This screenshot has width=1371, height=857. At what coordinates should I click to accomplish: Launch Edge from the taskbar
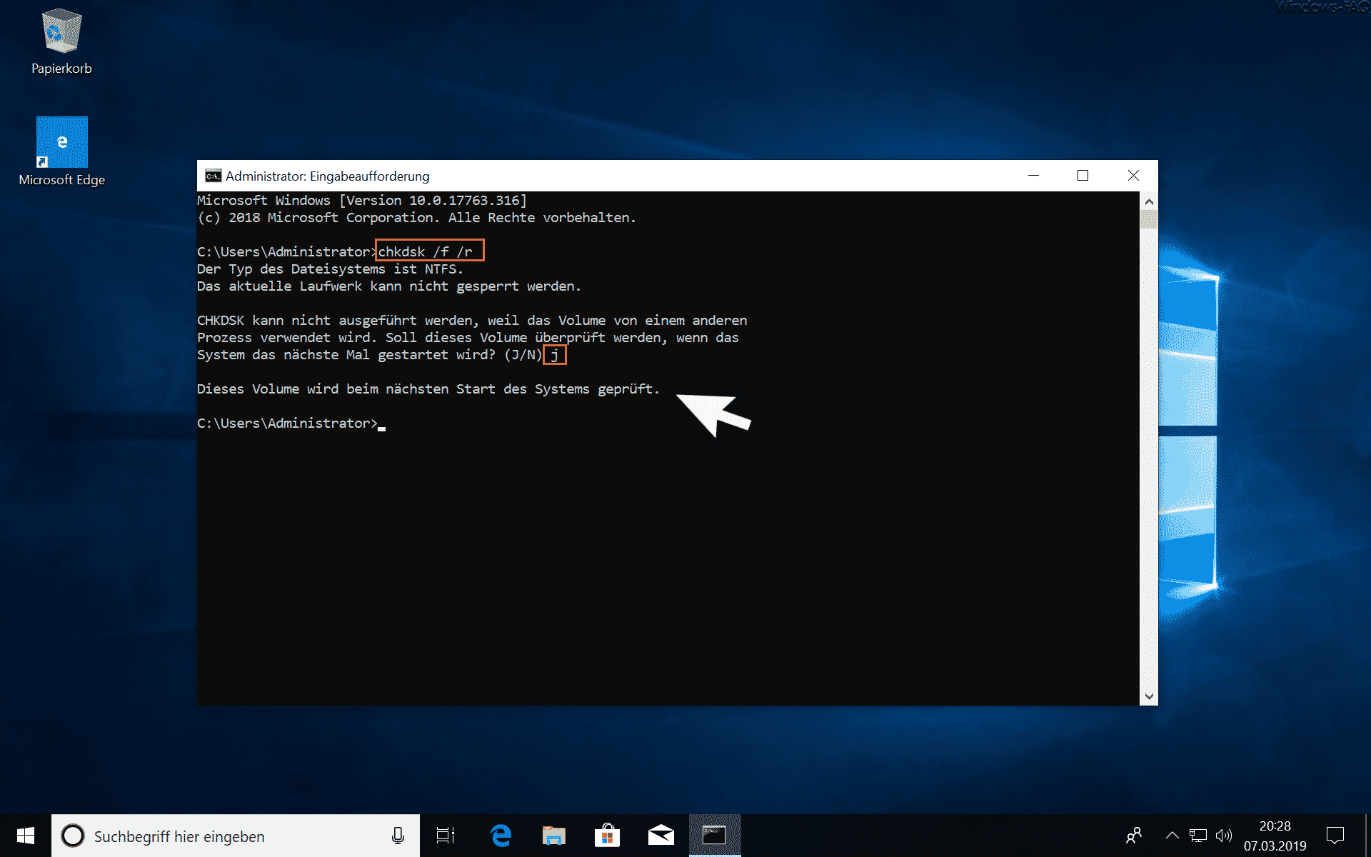[x=501, y=836]
